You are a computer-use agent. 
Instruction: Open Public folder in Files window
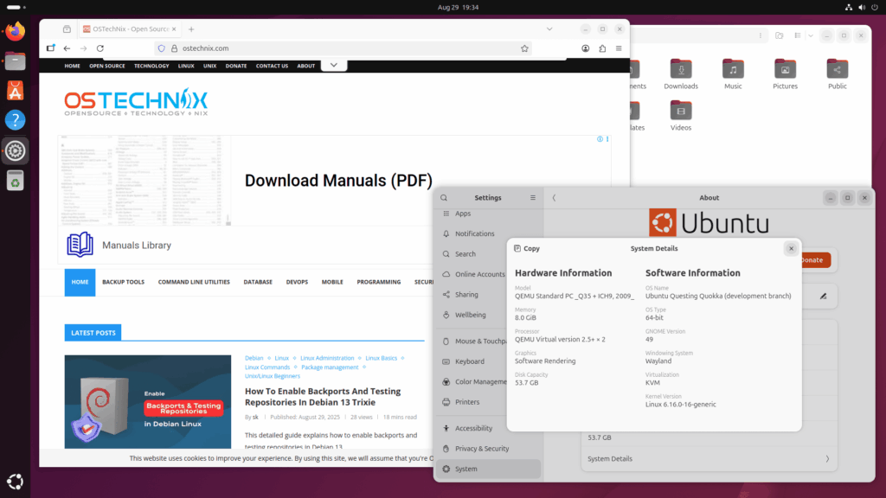click(x=837, y=74)
